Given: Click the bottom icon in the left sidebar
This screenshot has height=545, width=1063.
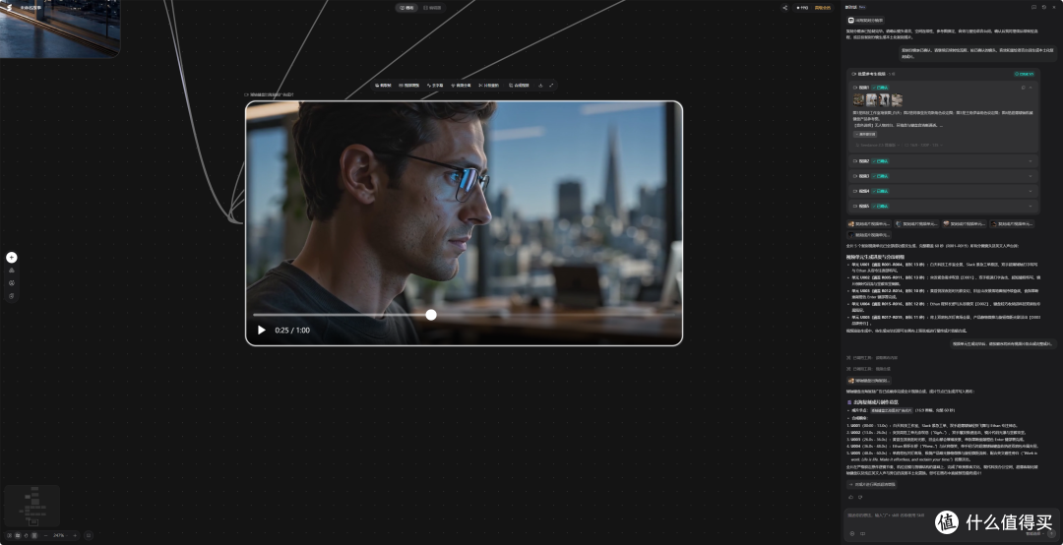Looking at the screenshot, I should pos(12,296).
